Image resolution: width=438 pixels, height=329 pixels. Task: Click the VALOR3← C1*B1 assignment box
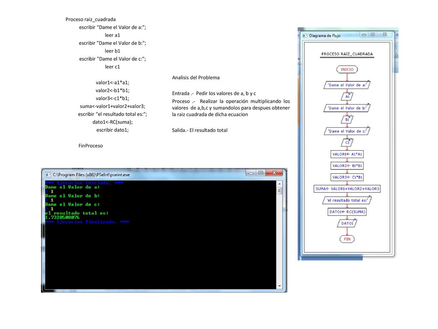347,177
